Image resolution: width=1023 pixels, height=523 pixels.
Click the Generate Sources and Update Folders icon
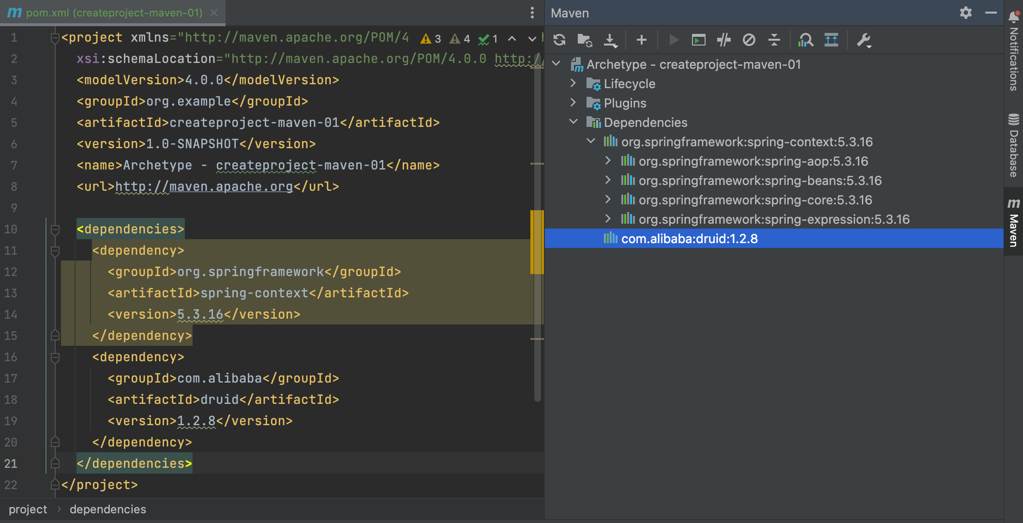[x=585, y=40]
